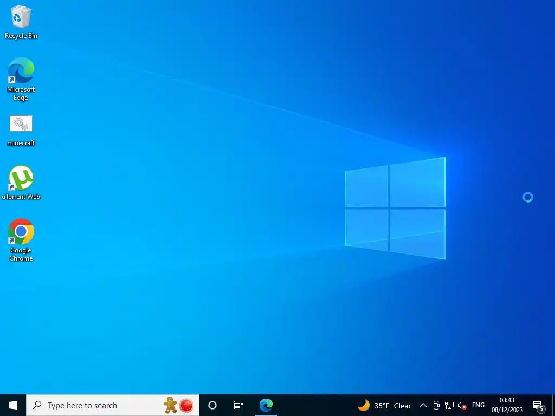Click the Google Chrome label text
This screenshot has height=416, width=555.
click(x=21, y=255)
